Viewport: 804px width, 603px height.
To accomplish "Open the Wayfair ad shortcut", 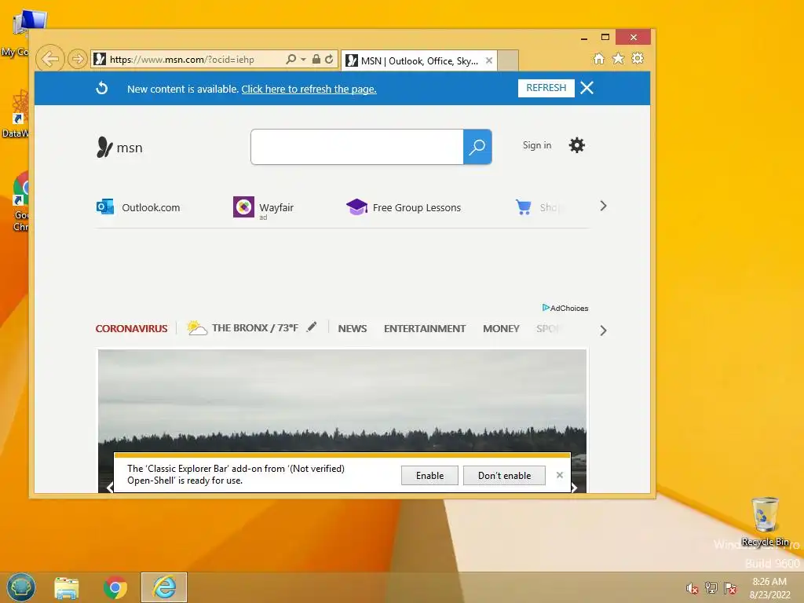I will [x=264, y=207].
